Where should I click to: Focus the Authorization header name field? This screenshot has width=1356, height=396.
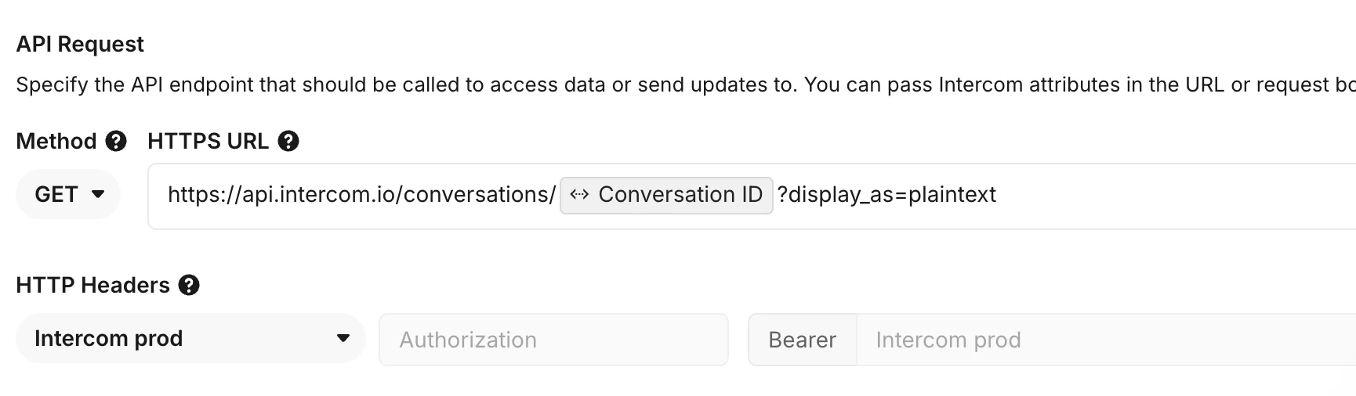click(553, 340)
